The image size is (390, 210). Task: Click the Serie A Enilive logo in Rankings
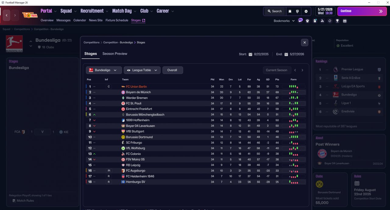coord(336,78)
